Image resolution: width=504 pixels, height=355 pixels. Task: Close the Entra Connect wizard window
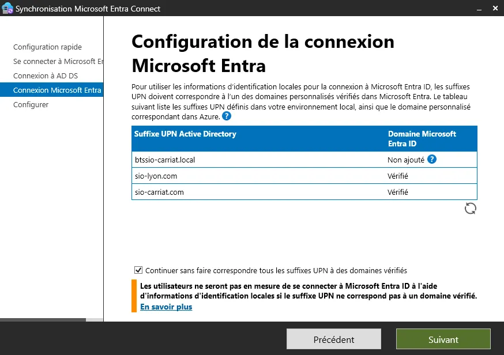click(x=495, y=9)
